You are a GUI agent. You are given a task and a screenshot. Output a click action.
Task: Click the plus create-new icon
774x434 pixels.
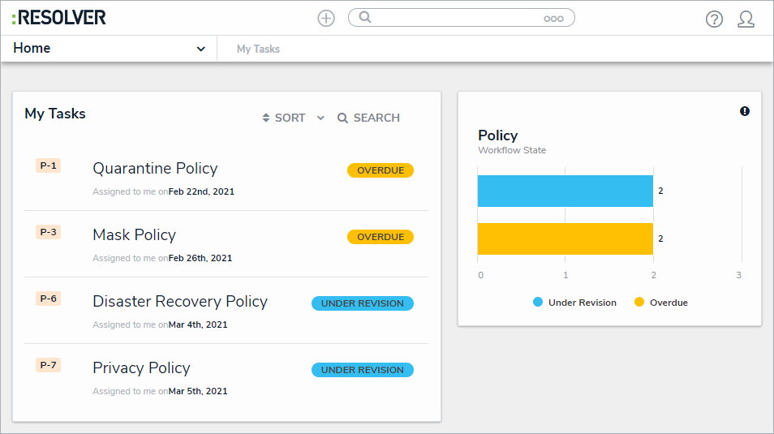(x=326, y=18)
